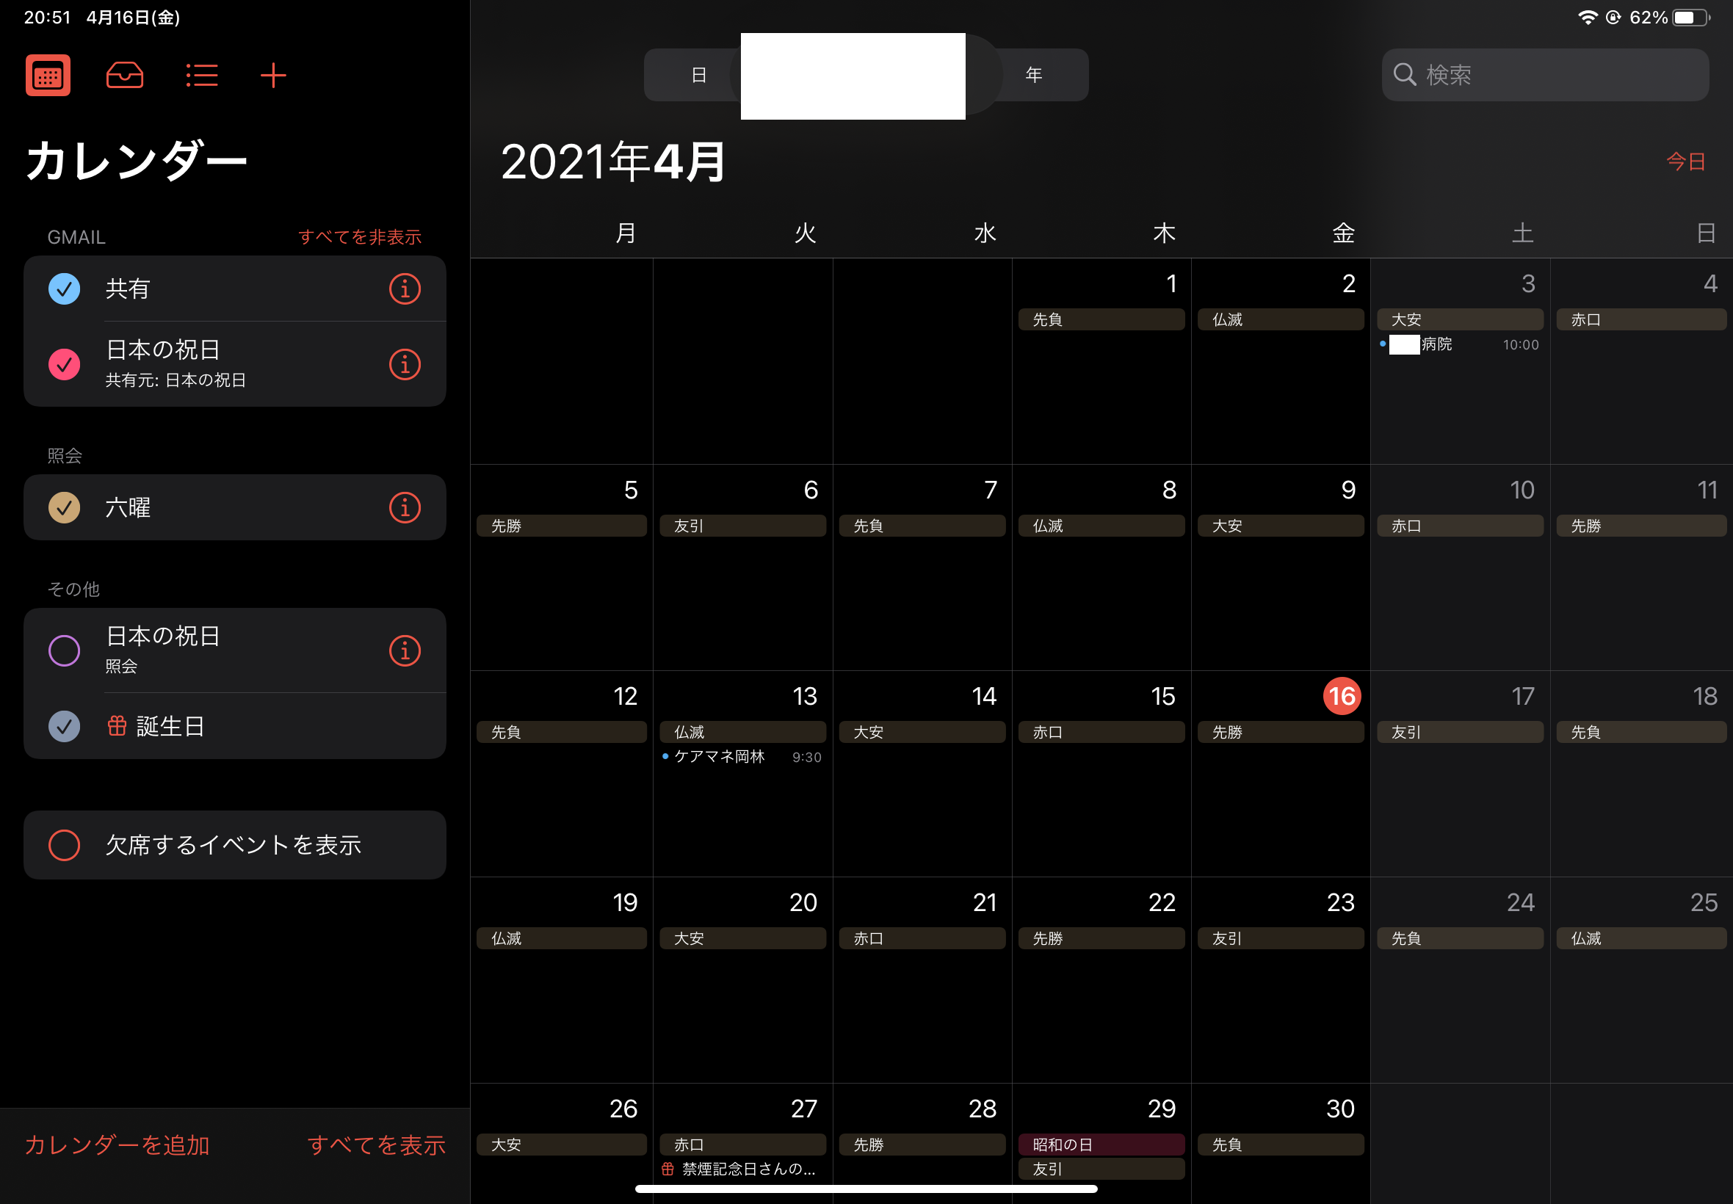1733x1204 pixels.
Task: Open info for その他 日本の祝日 calendar
Action: [x=405, y=651]
